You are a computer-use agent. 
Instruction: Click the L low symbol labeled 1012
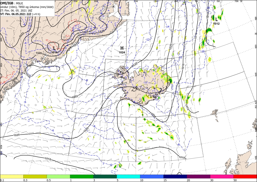[216, 20]
